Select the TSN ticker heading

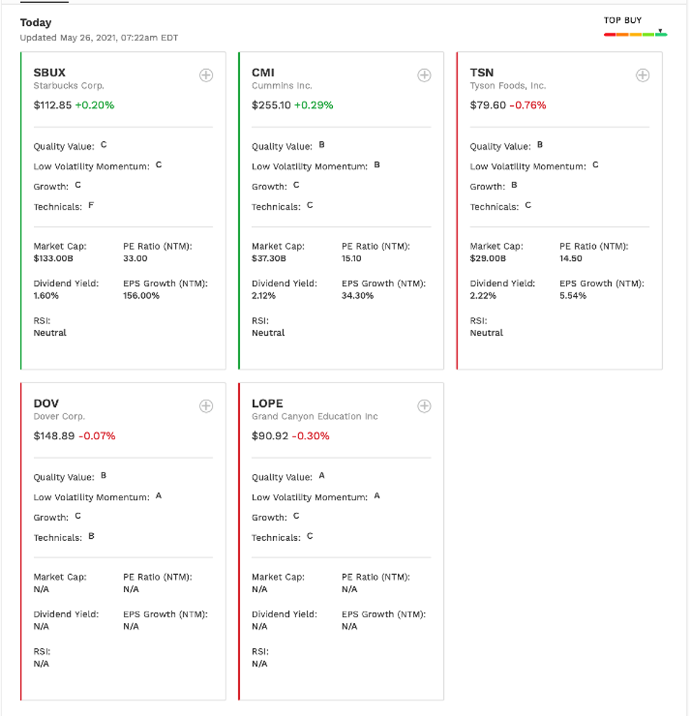(x=481, y=73)
